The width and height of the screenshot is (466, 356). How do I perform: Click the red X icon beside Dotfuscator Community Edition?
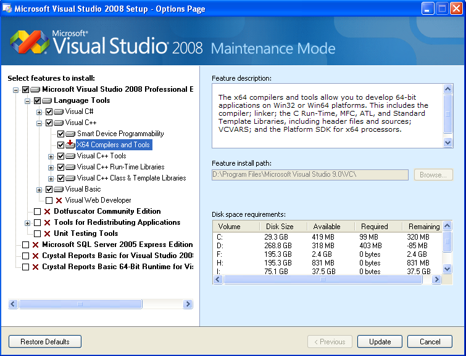coord(47,211)
